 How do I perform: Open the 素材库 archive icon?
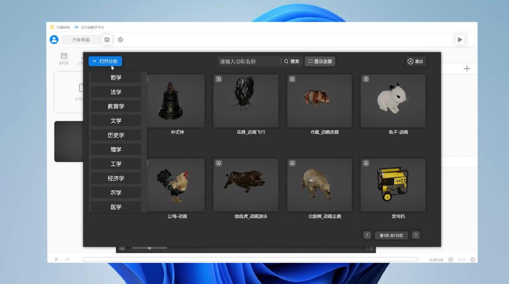click(x=64, y=56)
